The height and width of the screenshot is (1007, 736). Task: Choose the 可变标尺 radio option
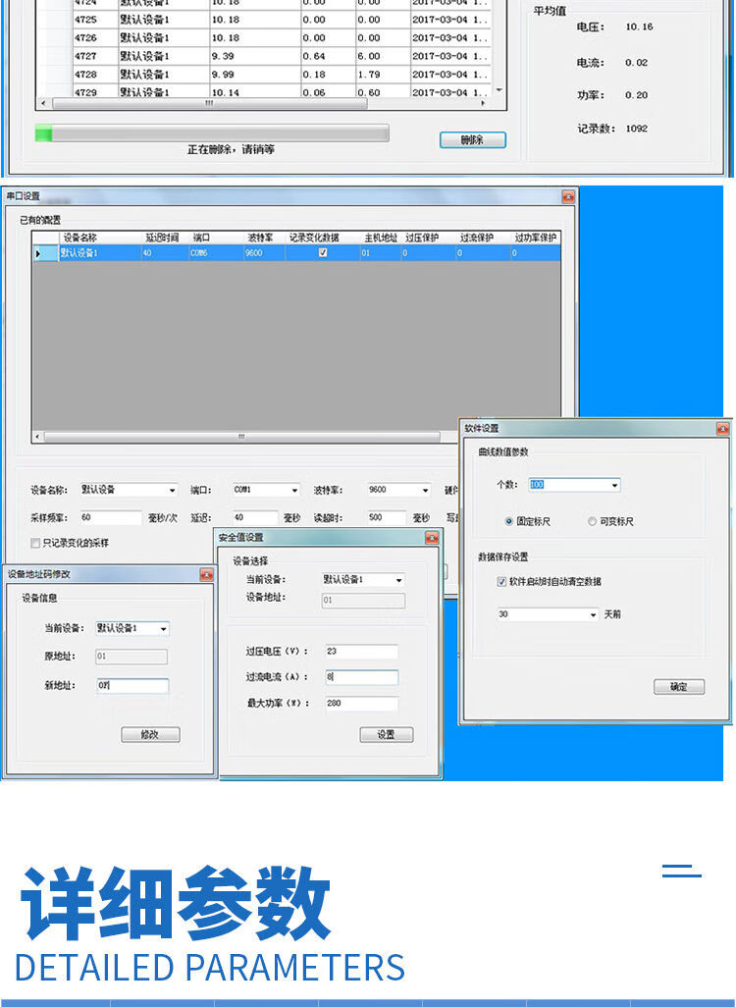click(592, 521)
